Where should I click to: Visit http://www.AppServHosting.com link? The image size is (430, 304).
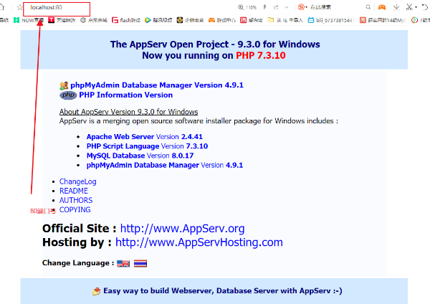tap(199, 242)
